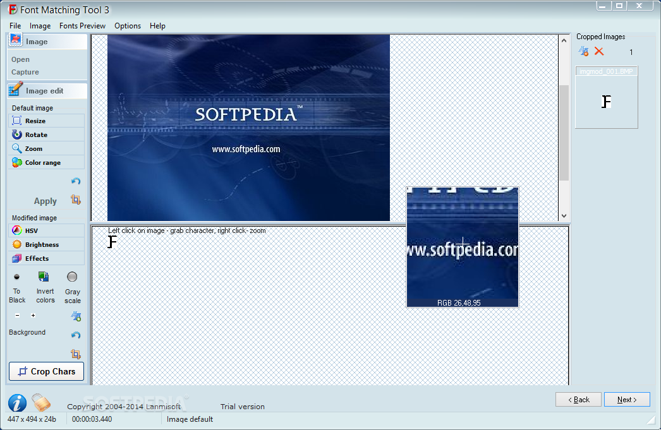Screen dimensions: 661x430
Task: Click crop icon next to Apply
Action: coord(76,199)
